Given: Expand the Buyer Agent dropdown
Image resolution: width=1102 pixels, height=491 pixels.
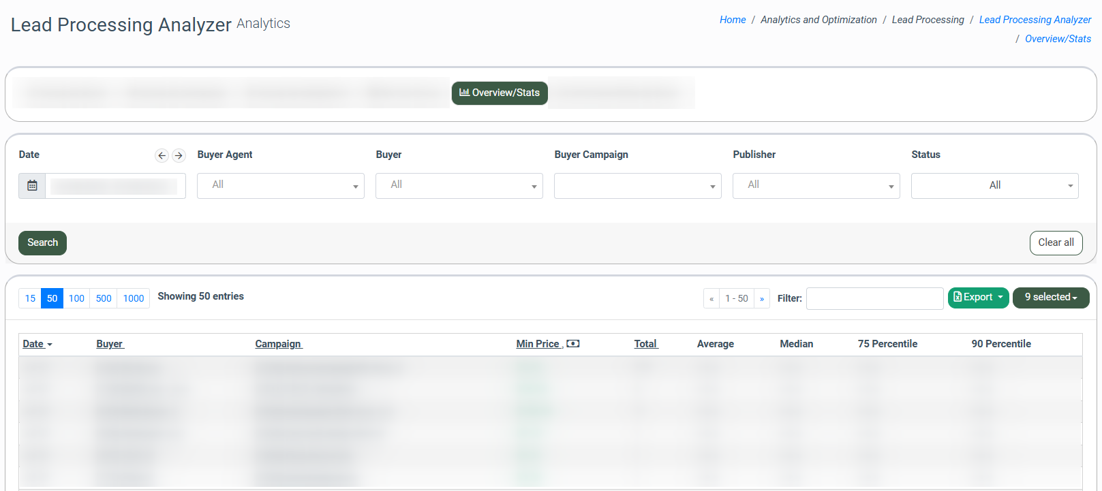Looking at the screenshot, I should pos(280,186).
